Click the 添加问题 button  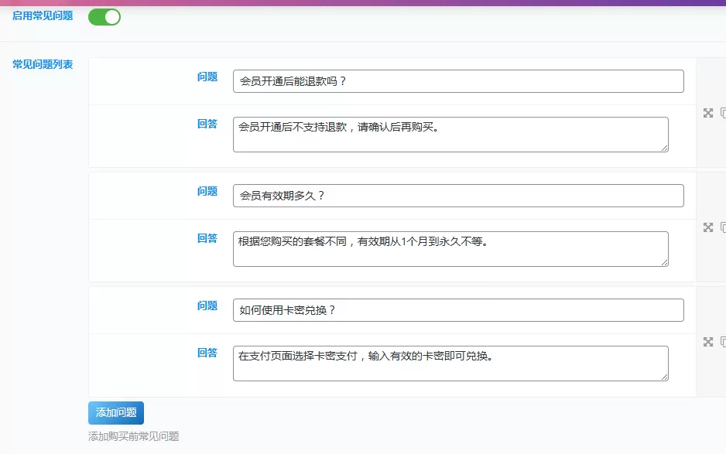point(116,413)
